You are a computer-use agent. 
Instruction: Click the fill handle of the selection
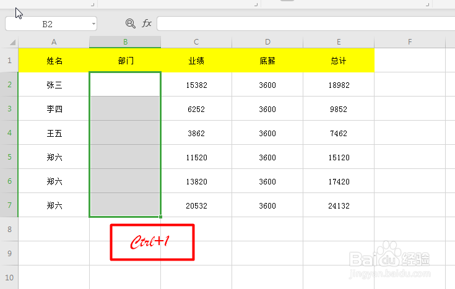(x=160, y=217)
